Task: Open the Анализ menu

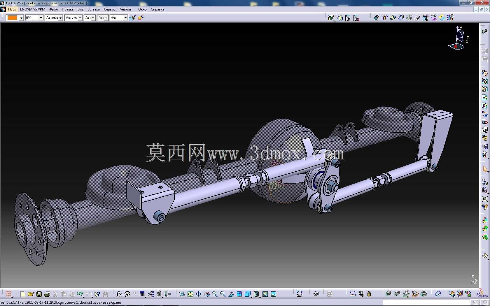Action: coord(125,9)
